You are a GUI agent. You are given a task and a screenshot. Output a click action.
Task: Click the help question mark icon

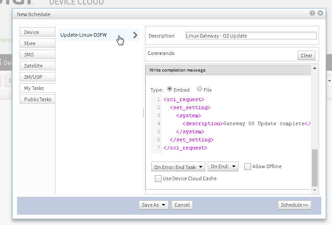pyautogui.click(x=312, y=13)
